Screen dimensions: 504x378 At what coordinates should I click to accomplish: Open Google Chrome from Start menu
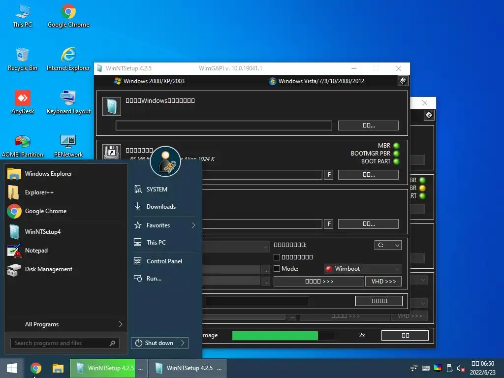pyautogui.click(x=66, y=211)
